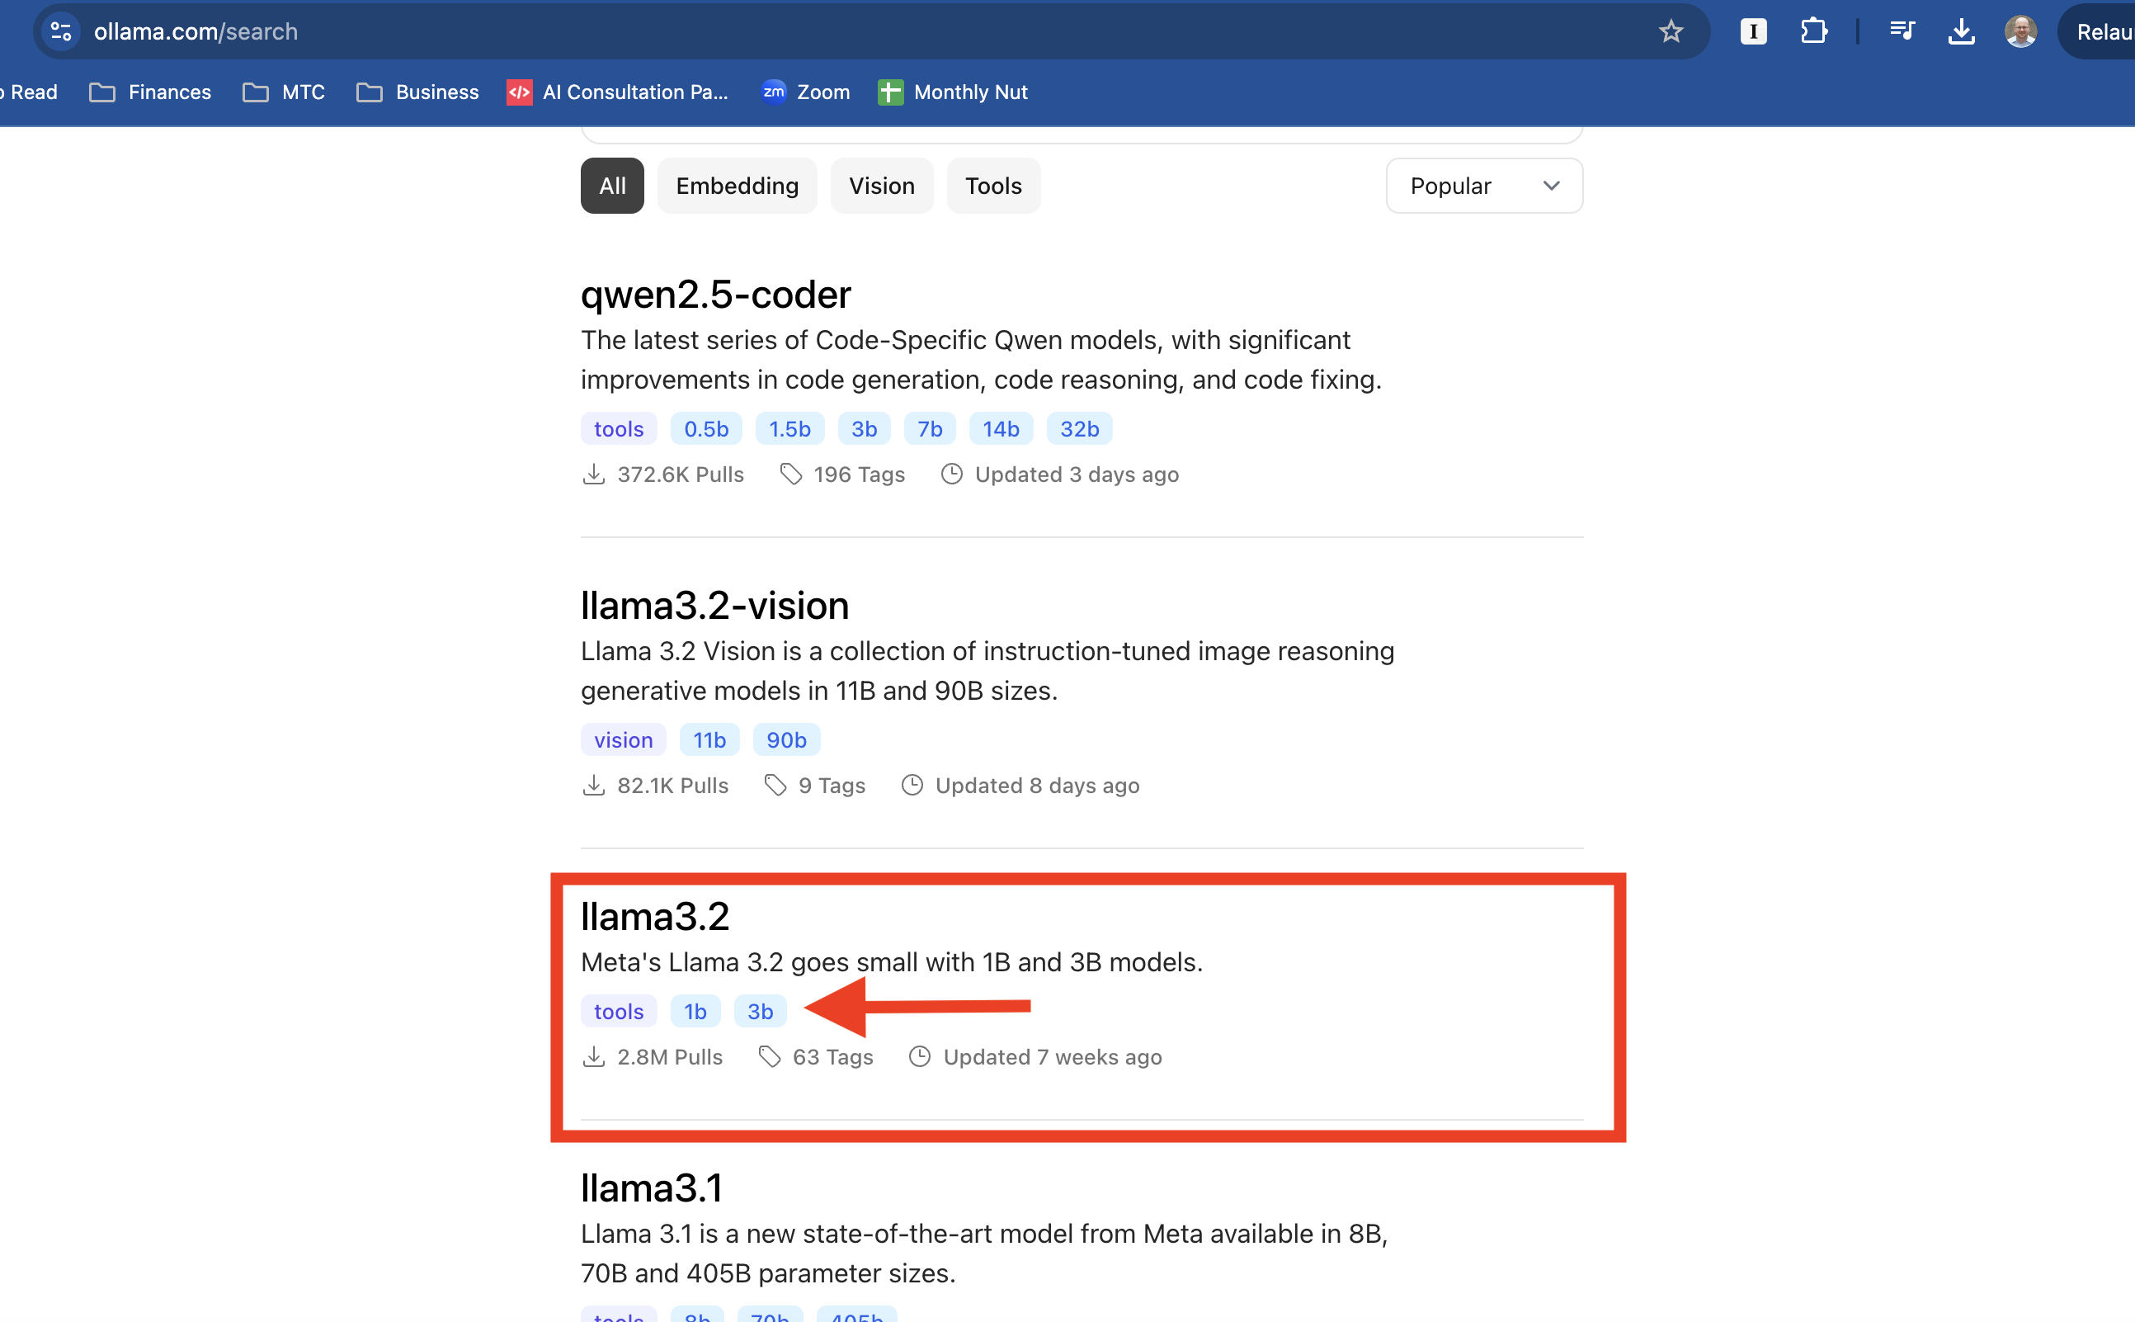The image size is (2135, 1322).
Task: Select the All filter tab
Action: (x=612, y=186)
